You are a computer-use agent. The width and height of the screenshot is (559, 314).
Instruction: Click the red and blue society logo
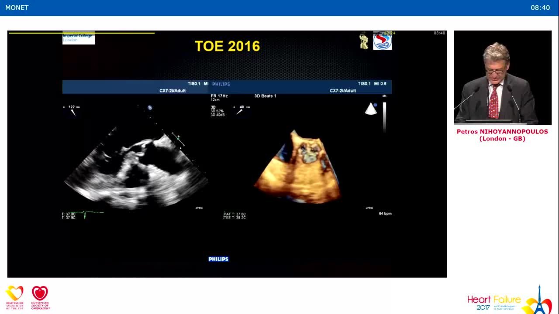coord(382,41)
